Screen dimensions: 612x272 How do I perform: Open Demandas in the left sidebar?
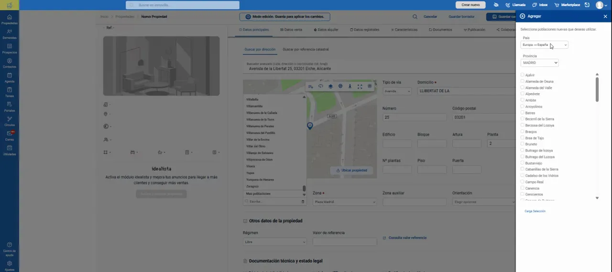pos(9,34)
